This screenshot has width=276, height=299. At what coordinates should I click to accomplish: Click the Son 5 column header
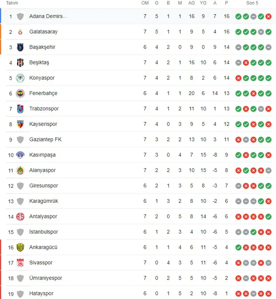[252, 3]
